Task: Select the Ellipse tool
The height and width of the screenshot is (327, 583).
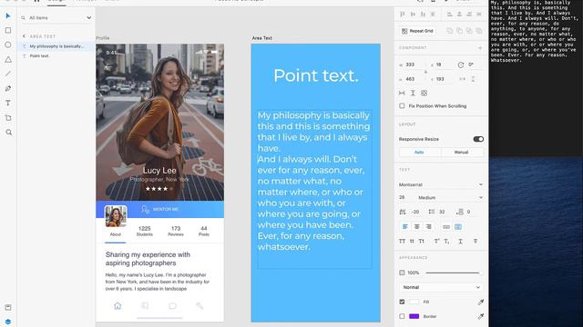Action: [x=8, y=45]
